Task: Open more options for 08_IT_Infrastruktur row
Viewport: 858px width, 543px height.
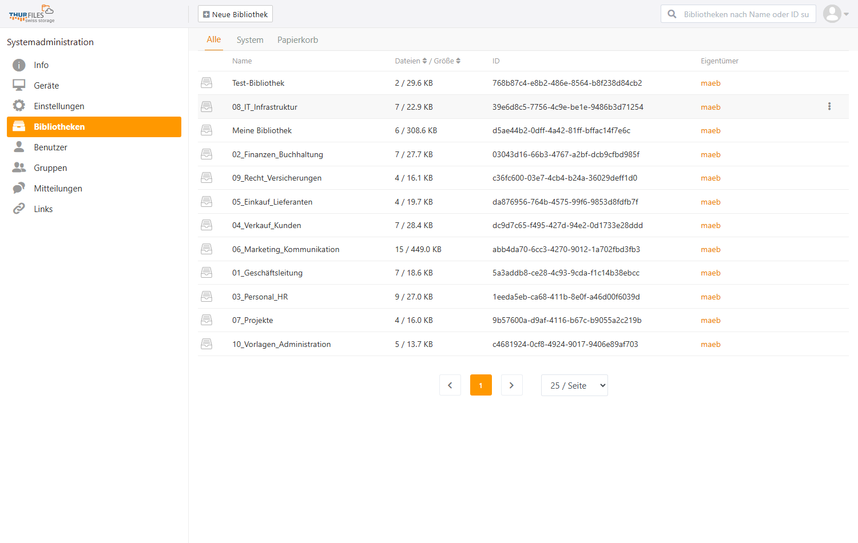Action: 829,106
